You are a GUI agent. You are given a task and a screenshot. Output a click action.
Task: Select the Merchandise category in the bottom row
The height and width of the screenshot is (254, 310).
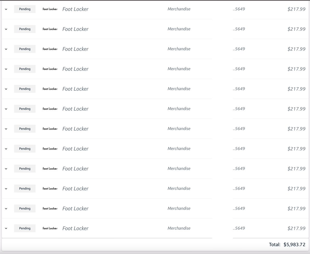point(179,228)
